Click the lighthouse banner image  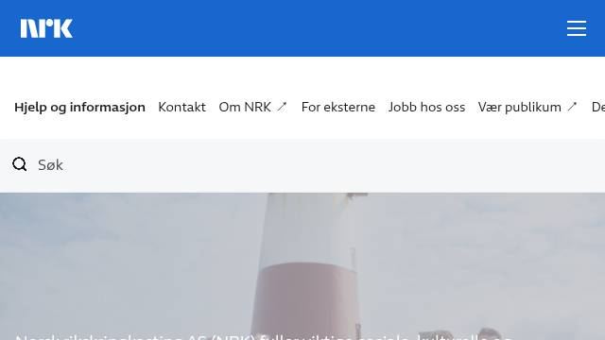302,266
